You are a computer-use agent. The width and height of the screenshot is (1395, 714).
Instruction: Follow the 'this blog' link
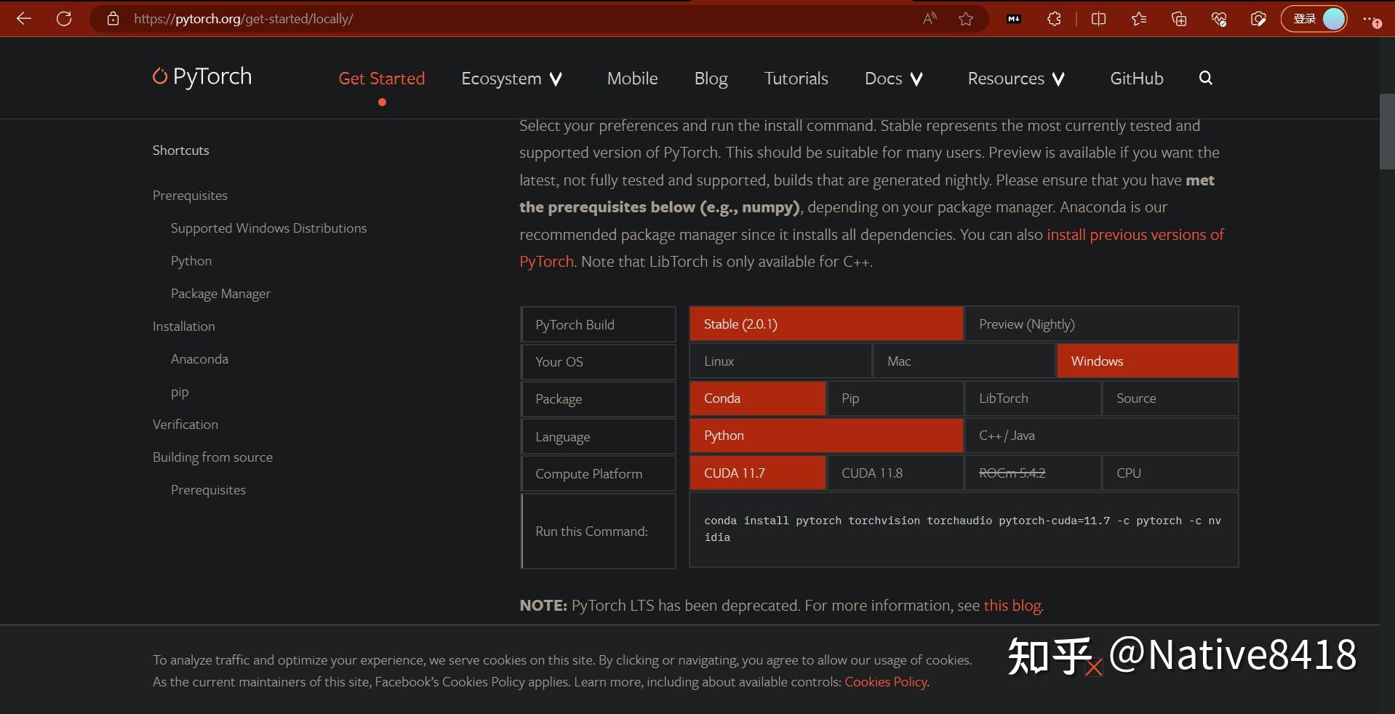coord(1012,606)
